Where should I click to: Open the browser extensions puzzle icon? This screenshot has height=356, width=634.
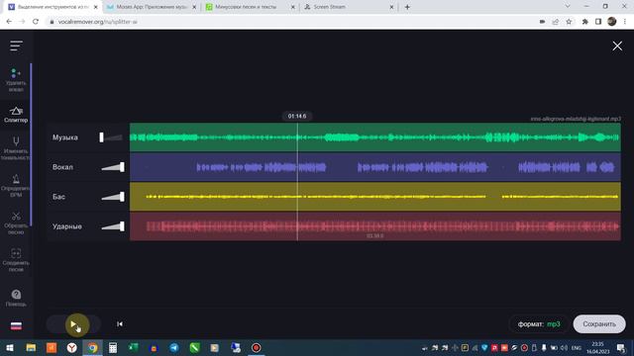click(x=584, y=22)
